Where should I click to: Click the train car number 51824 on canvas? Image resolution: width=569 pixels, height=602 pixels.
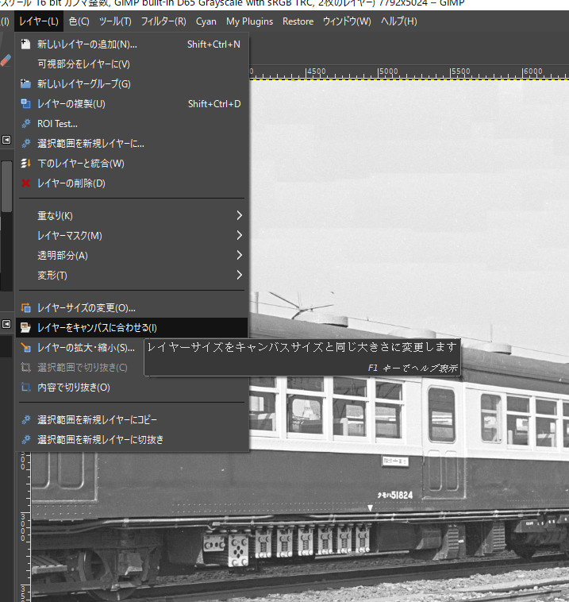[x=402, y=496]
